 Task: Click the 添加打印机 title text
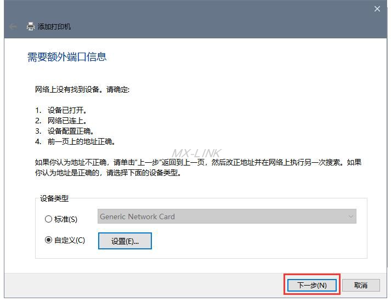tap(54, 27)
